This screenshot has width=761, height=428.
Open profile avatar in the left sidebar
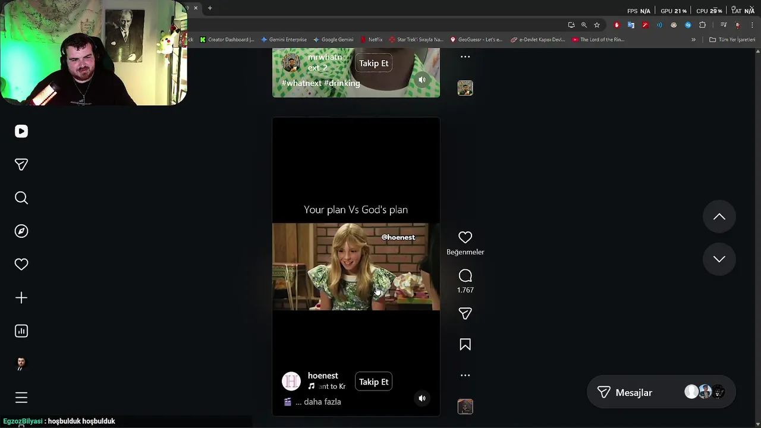[21, 364]
